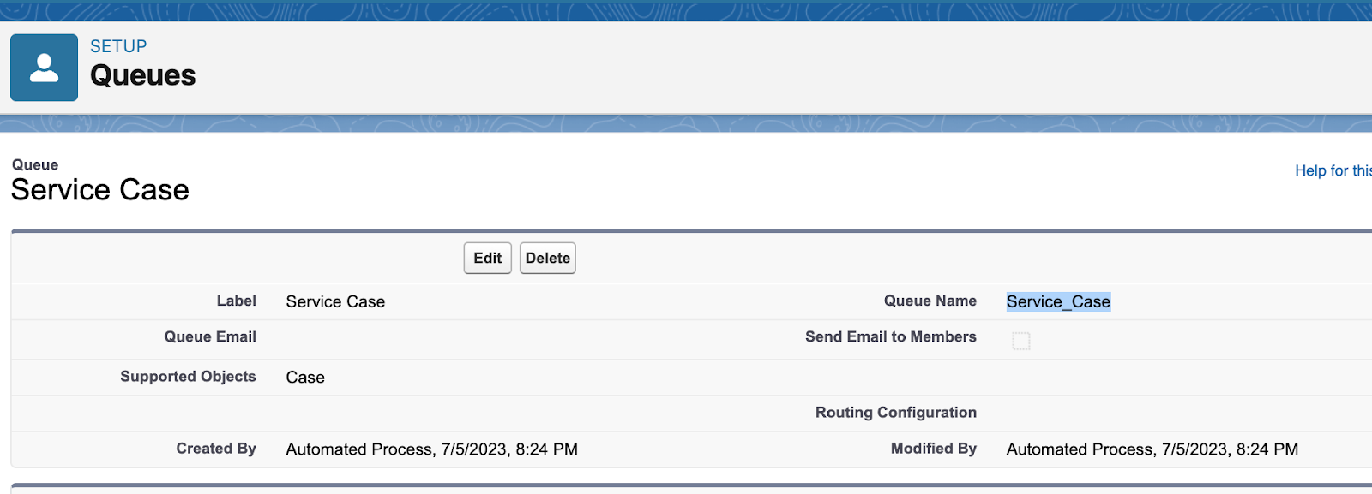The width and height of the screenshot is (1372, 494).
Task: Click the Modified By field label
Action: pos(933,449)
